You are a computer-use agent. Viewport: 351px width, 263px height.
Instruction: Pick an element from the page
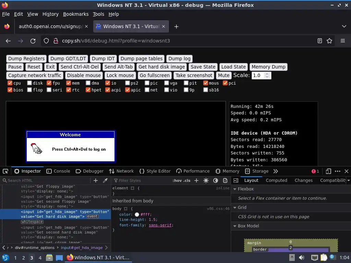[5, 171]
